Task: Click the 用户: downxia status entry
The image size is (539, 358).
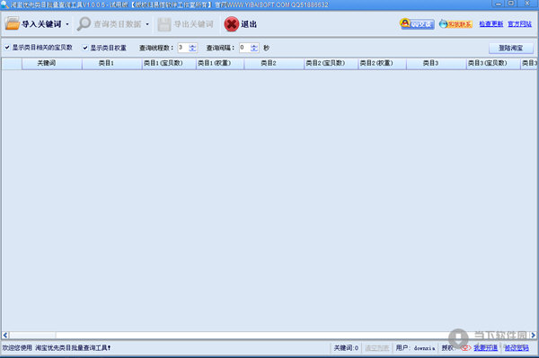Action: pos(415,348)
